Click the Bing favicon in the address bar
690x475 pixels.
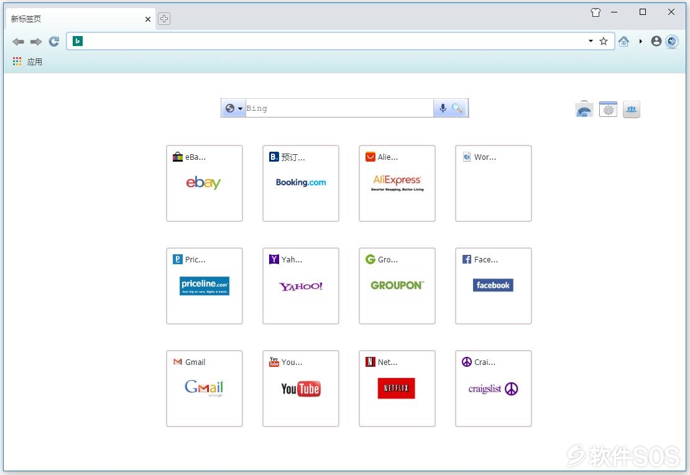tap(78, 41)
